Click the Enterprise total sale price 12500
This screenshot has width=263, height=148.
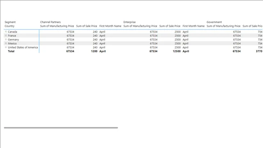(x=177, y=51)
